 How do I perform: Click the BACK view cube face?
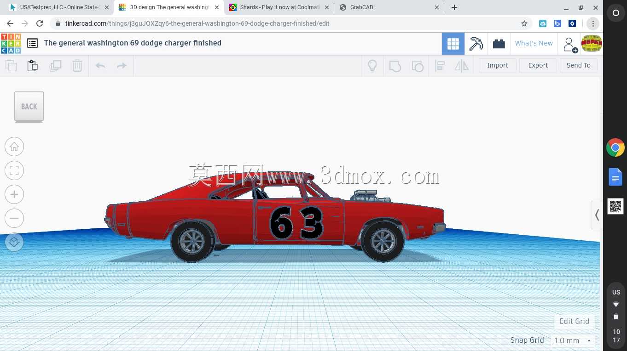[29, 107]
